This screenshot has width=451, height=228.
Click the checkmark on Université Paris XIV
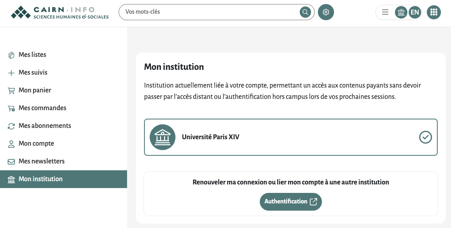coord(426,137)
